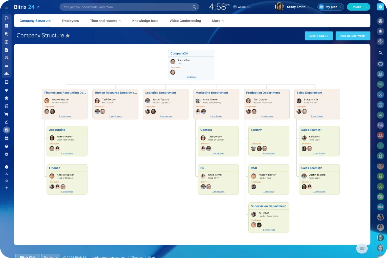387x258 pixels.
Task: Click the plus icon at bottom of left sidebar
Action: pyautogui.click(x=7, y=188)
